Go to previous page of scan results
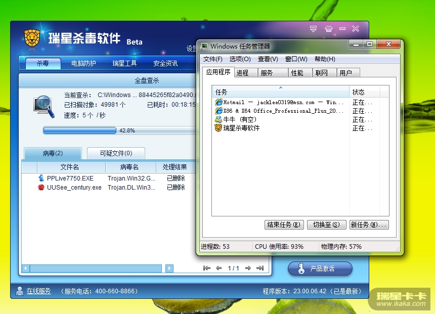The height and width of the screenshot is (314, 435). pos(219,268)
